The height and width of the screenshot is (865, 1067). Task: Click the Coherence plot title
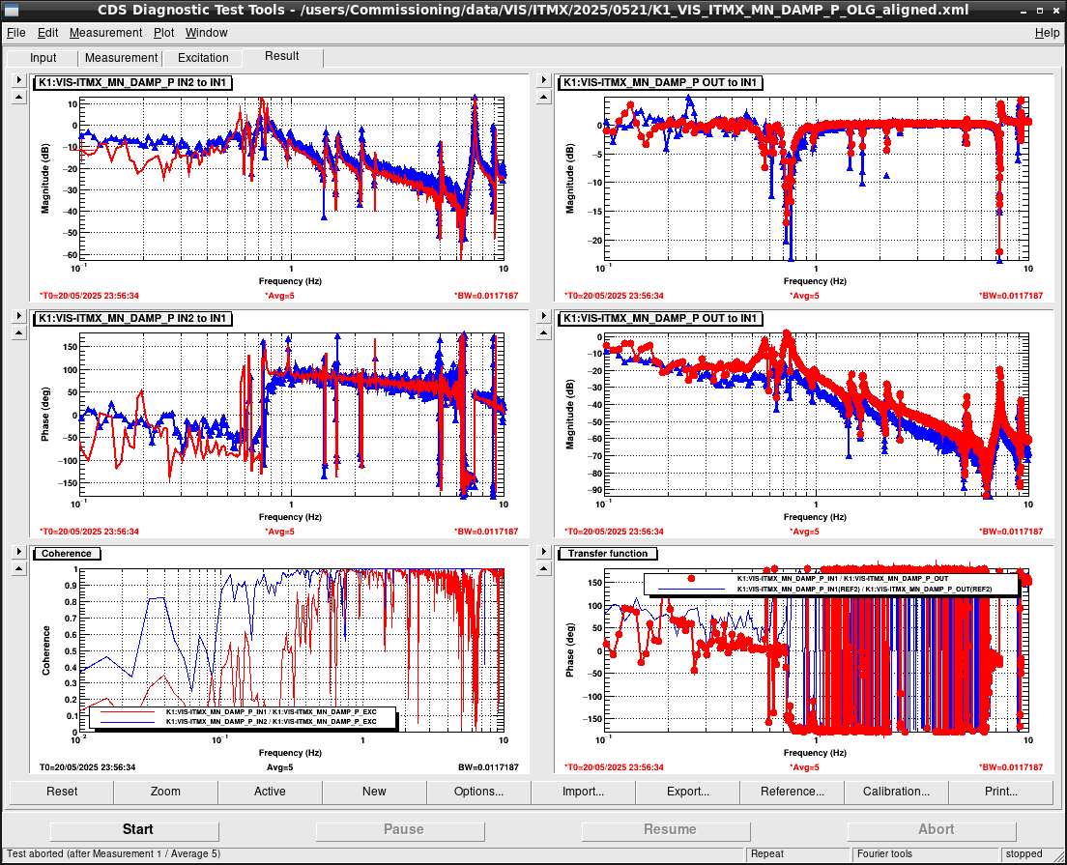point(67,553)
